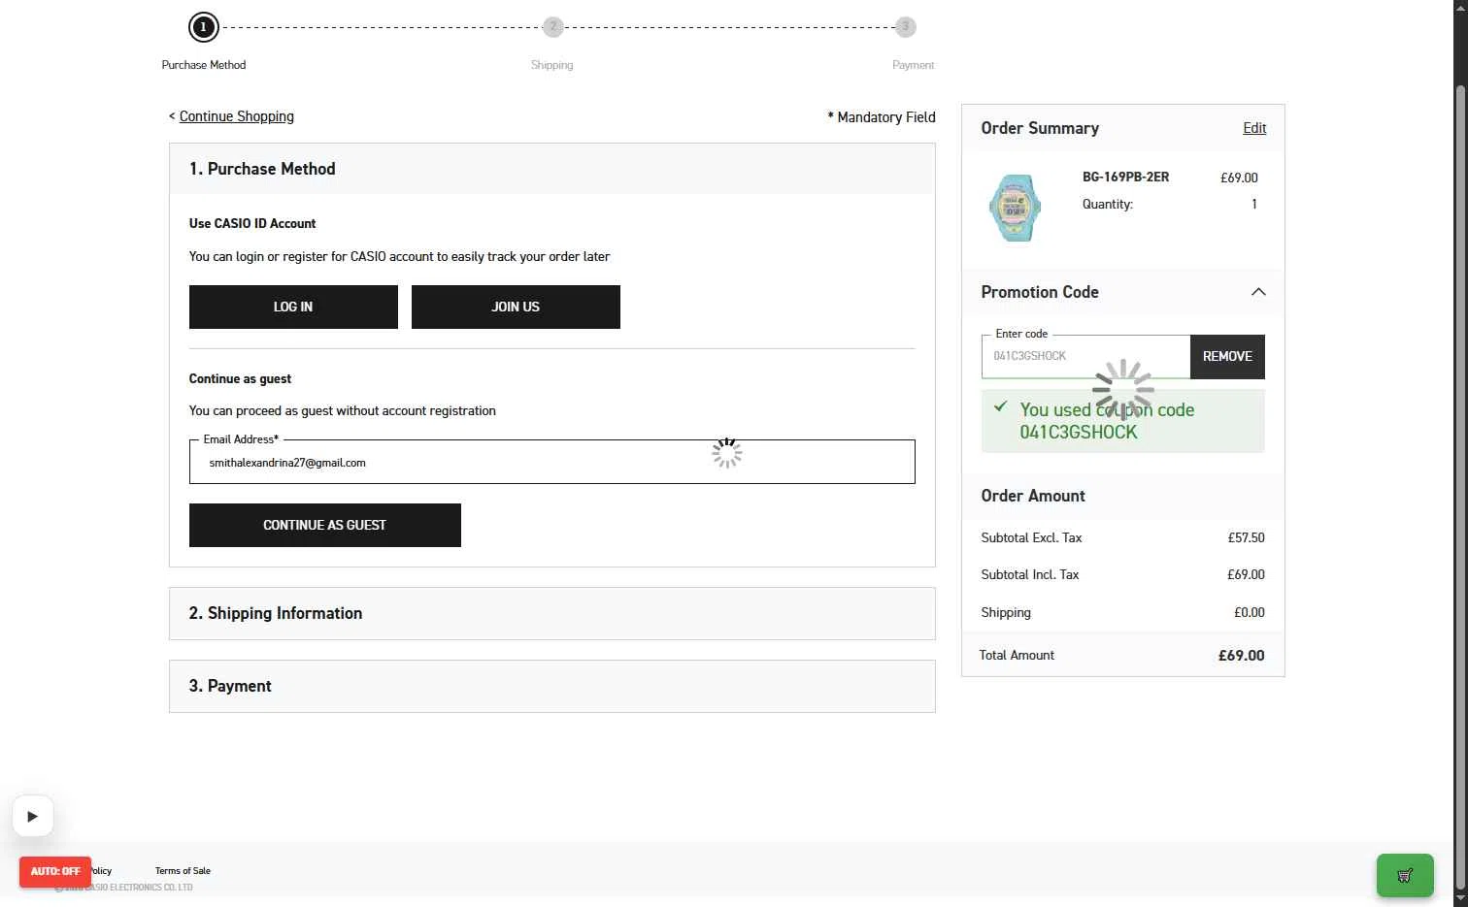Select step 1 Purchase Method indicator
Screen dimensions: 1468x907
[204, 27]
